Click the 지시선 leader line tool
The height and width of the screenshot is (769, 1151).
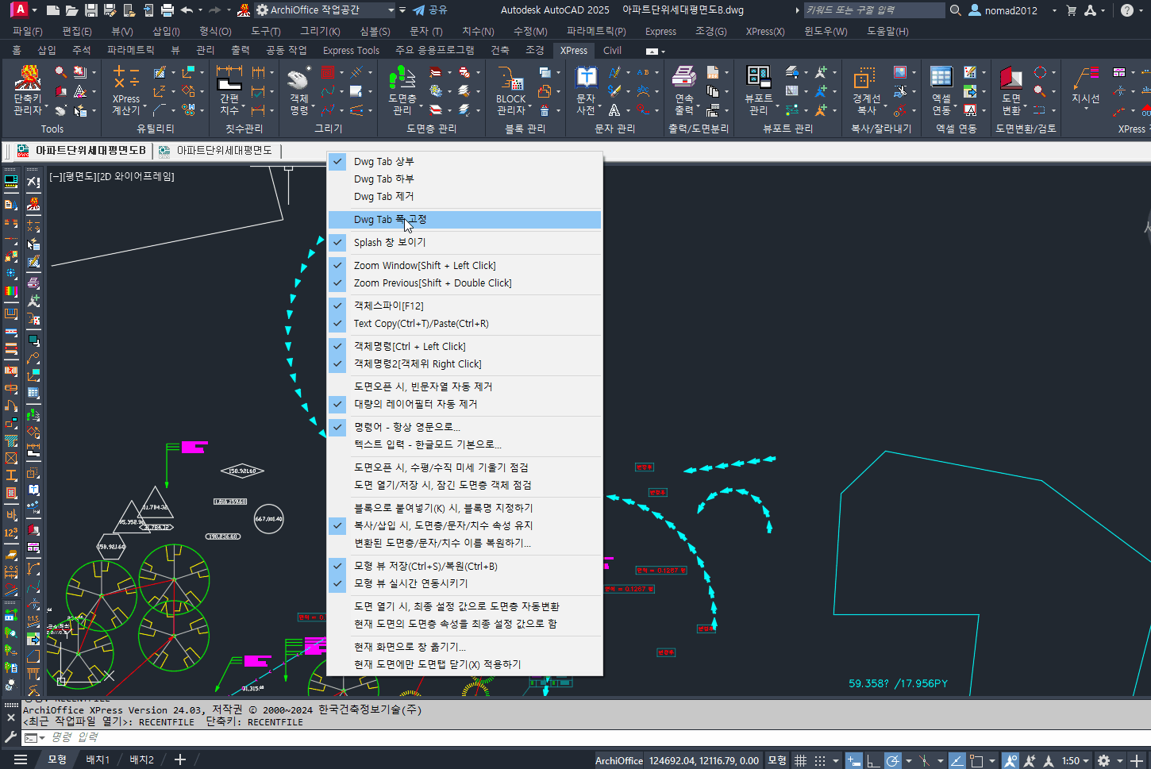pyautogui.click(x=1085, y=84)
